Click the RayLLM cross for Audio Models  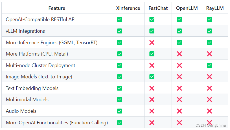pos(209,111)
